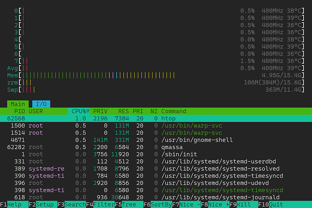Select the systemd-resolved process row
The height and width of the screenshot is (208, 312).
[156, 169]
